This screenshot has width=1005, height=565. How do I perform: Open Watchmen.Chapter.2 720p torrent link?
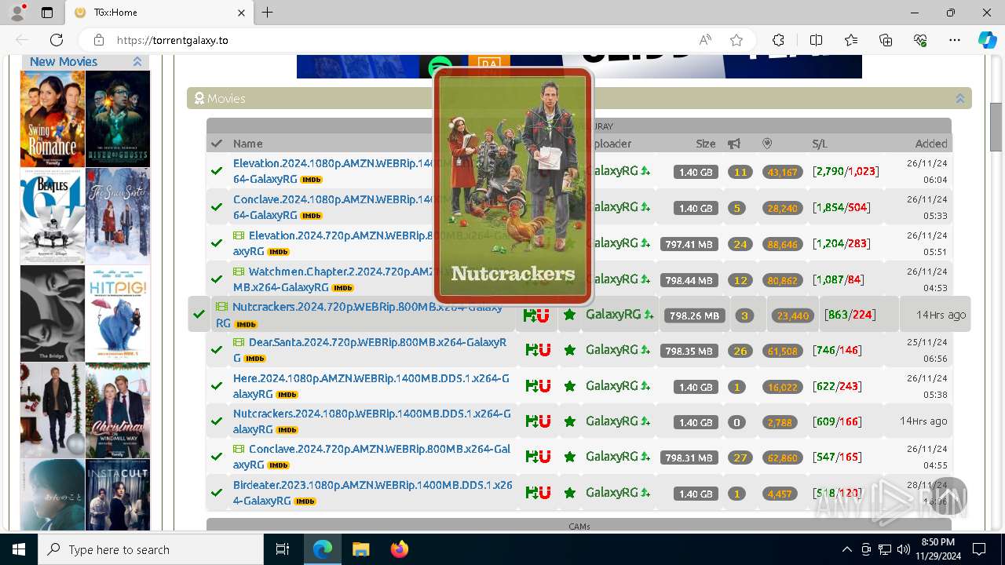(334, 279)
